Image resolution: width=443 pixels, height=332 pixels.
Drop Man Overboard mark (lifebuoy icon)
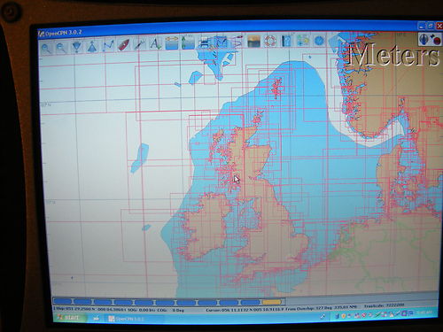(x=270, y=41)
